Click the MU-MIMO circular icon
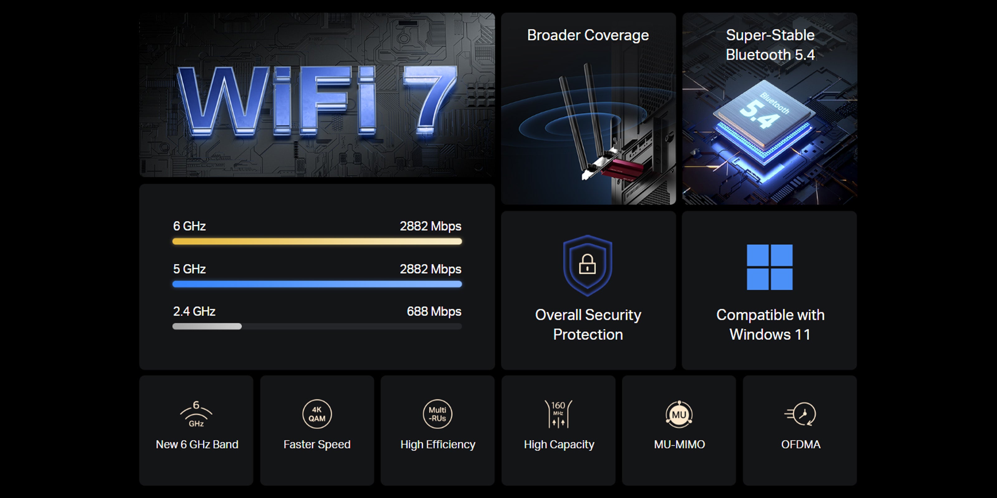The height and width of the screenshot is (498, 997). tap(679, 415)
